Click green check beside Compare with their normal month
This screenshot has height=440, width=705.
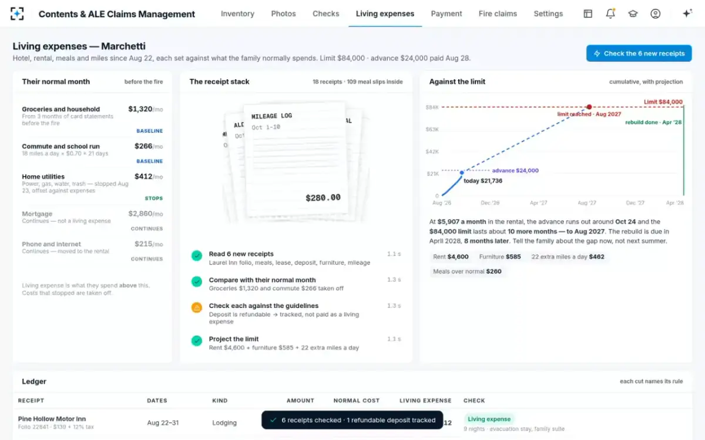click(x=197, y=282)
